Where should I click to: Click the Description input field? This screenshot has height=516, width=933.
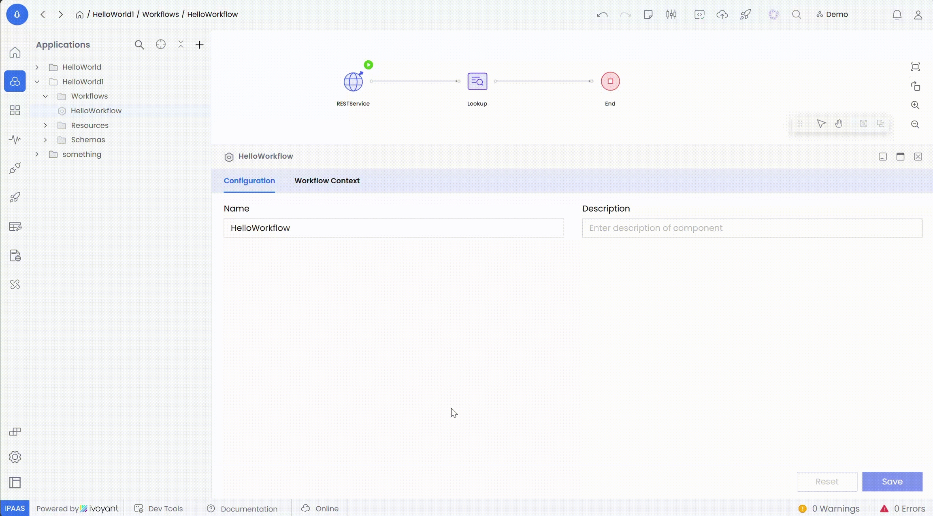coord(752,228)
